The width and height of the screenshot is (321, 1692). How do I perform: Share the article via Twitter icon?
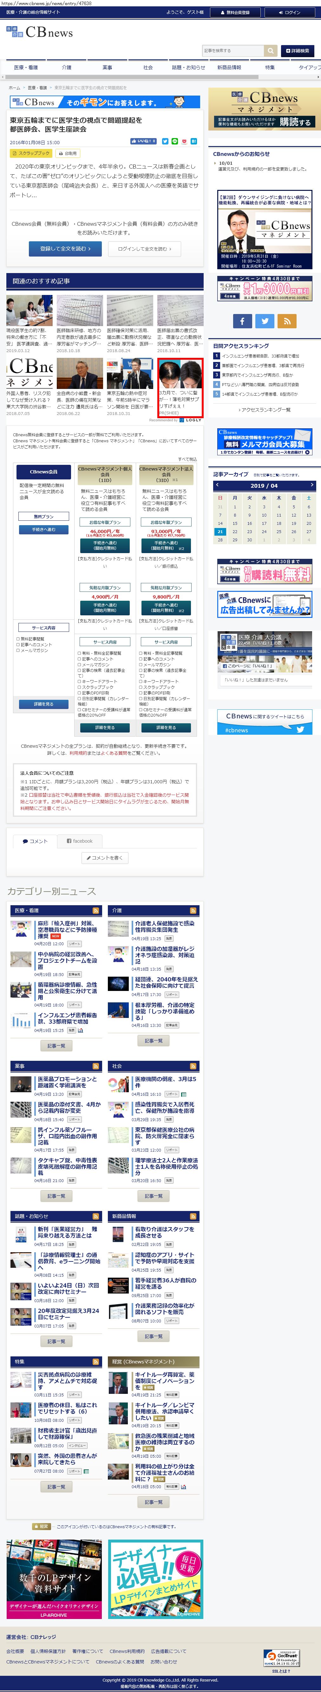point(166,141)
